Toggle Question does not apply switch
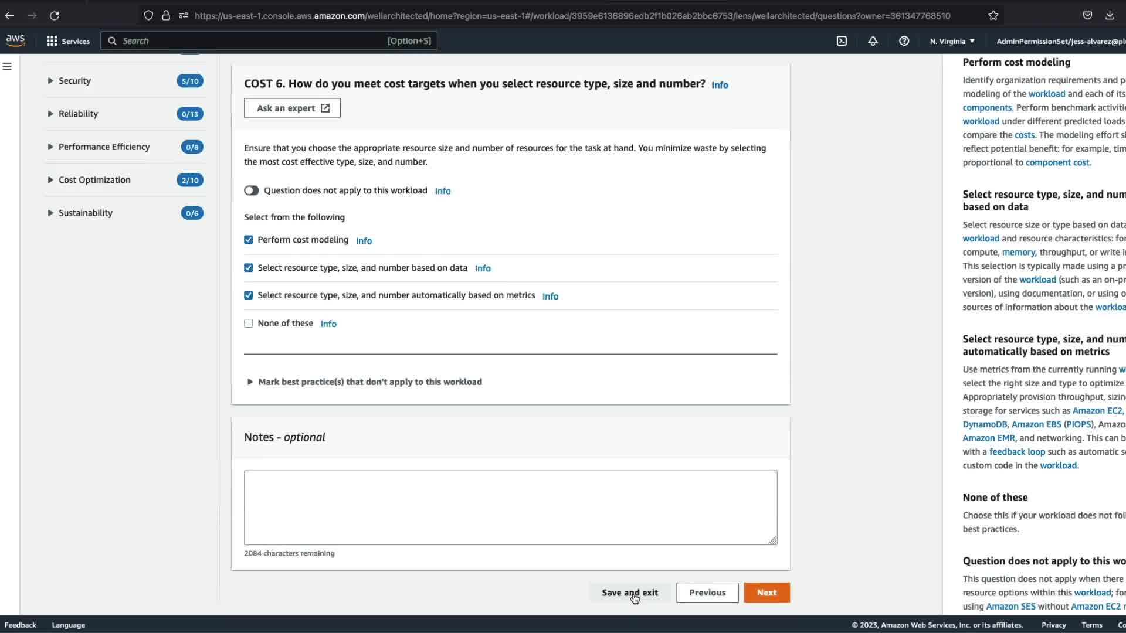 pos(252,190)
